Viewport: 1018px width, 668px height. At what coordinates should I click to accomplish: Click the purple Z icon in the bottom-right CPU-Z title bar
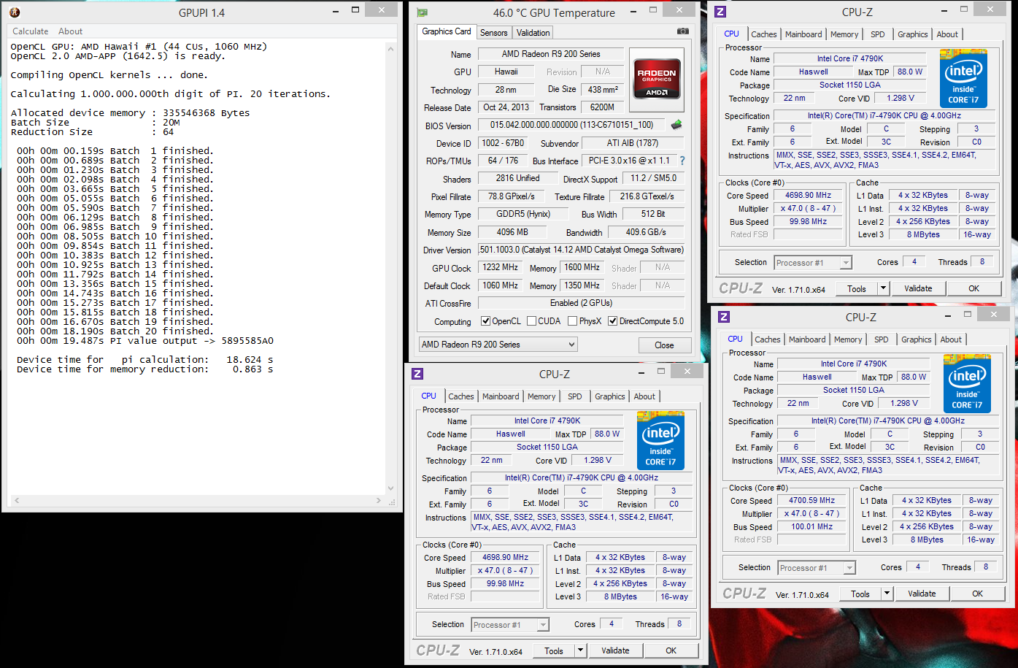tap(724, 317)
